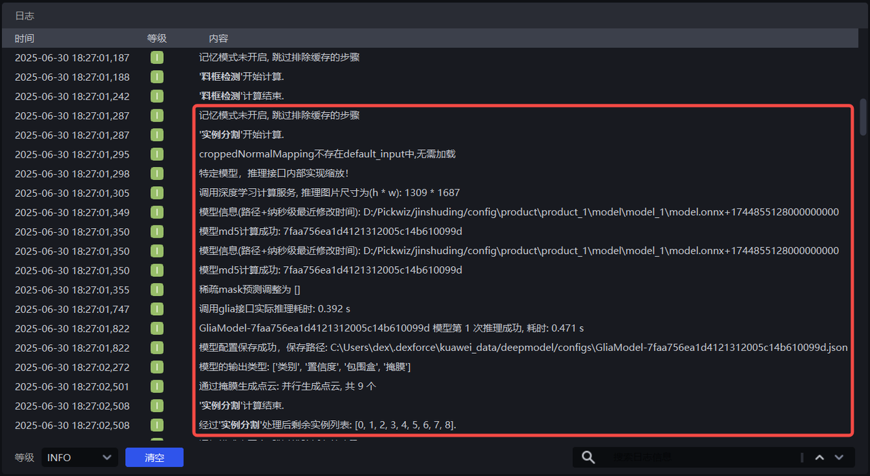
Task: Click level icon at 18:27:02,501 row
Action: point(157,386)
